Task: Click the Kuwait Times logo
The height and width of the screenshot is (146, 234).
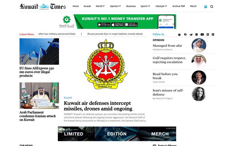Action: tap(43, 6)
